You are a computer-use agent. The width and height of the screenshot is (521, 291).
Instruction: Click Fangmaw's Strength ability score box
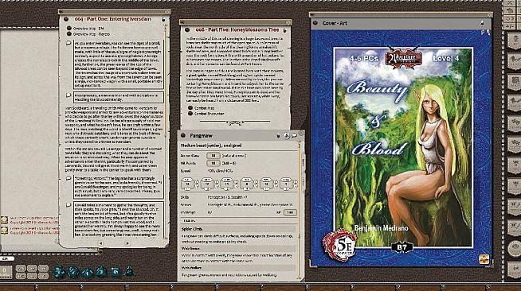[188, 184]
